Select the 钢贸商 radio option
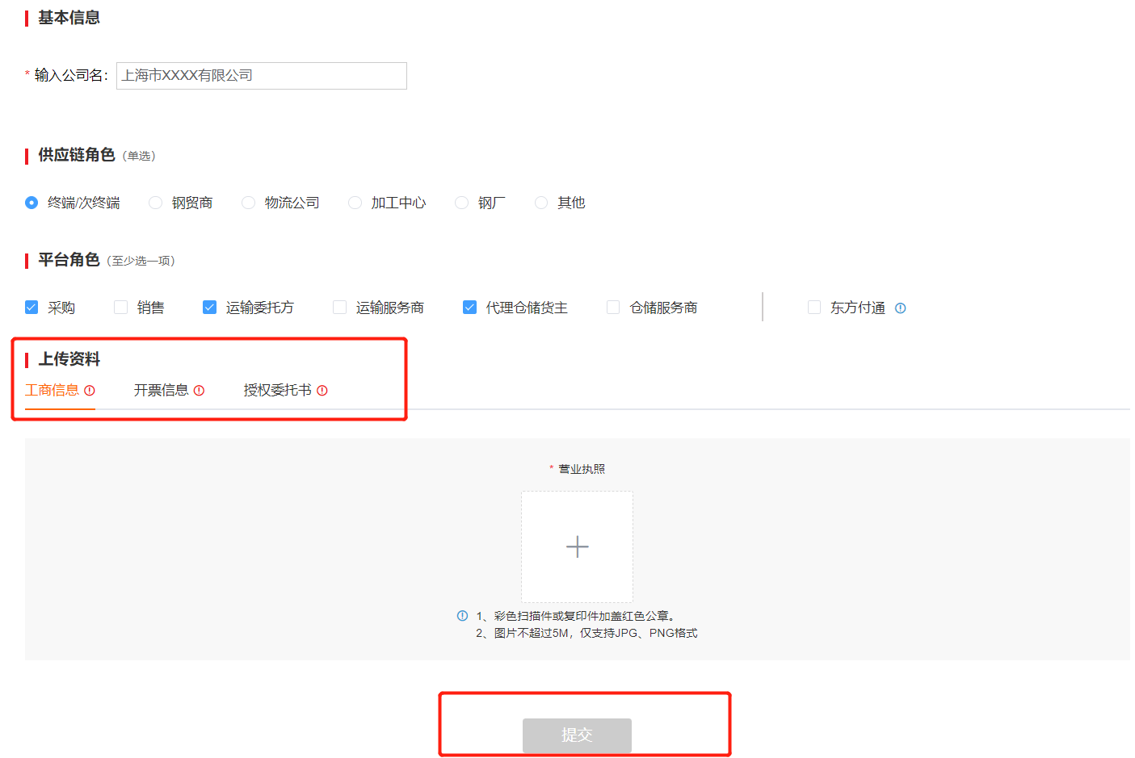This screenshot has height=758, width=1135. coord(156,203)
